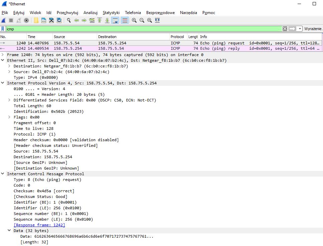Expand Destination Netgear_f8:1b:b7 node
Screen dimensions: 323x246
tap(9, 66)
